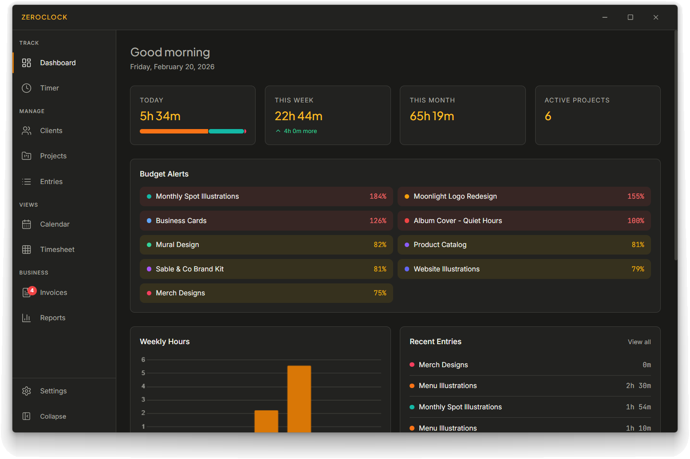Open the Calendar icon under Views
690x459 pixels.
(x=26, y=224)
